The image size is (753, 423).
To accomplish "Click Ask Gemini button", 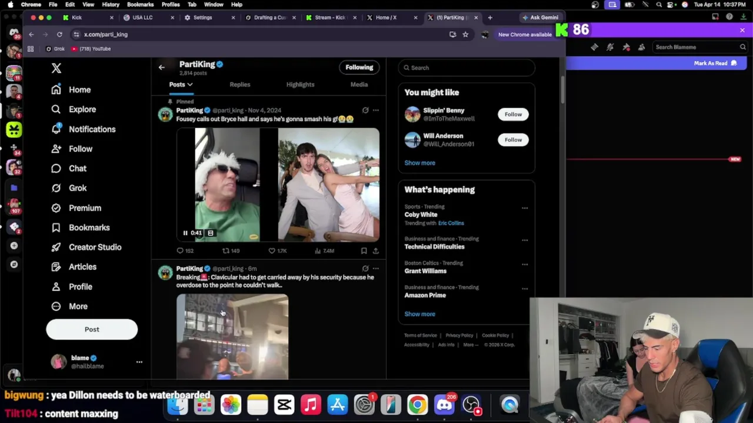I will coord(540,18).
